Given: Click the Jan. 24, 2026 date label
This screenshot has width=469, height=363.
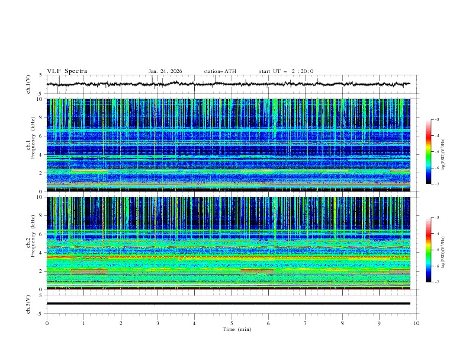Looking at the screenshot, I should pyautogui.click(x=165, y=71).
